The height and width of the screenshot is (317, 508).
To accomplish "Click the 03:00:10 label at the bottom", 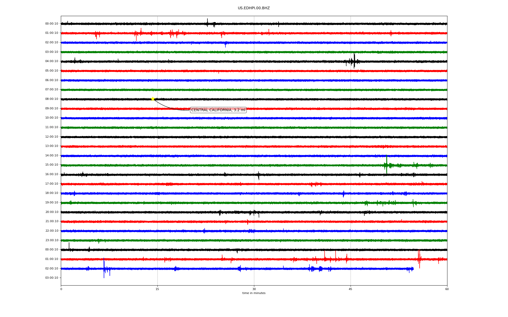I will pyautogui.click(x=52, y=278).
